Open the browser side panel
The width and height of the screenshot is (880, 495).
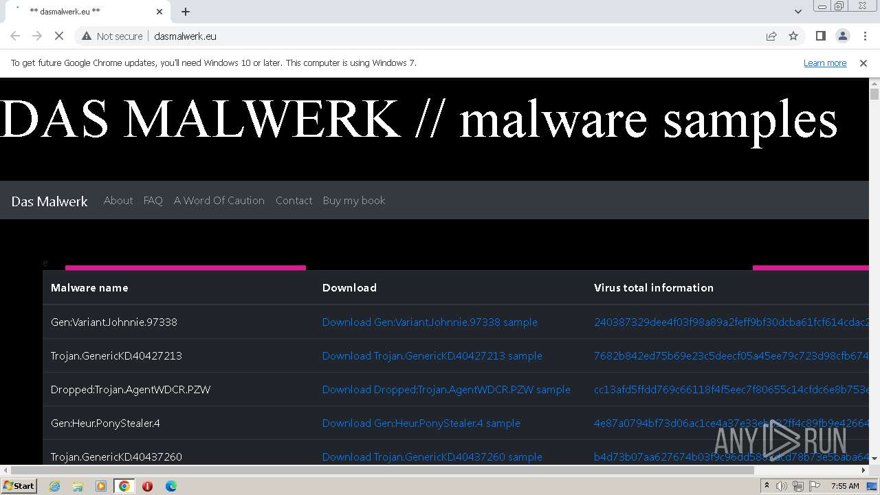(x=820, y=36)
